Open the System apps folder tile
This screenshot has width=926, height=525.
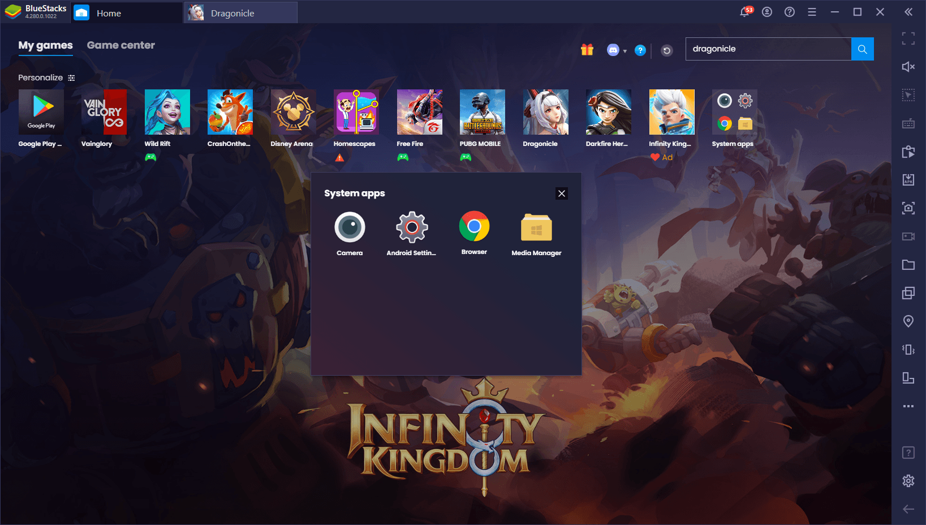pyautogui.click(x=735, y=112)
